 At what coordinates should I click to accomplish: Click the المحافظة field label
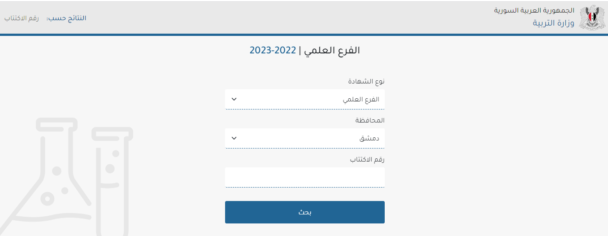[370, 120]
